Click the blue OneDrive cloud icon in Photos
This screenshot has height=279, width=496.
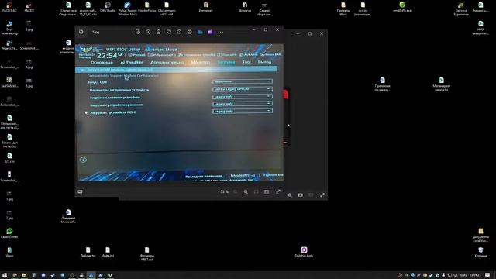(x=200, y=32)
